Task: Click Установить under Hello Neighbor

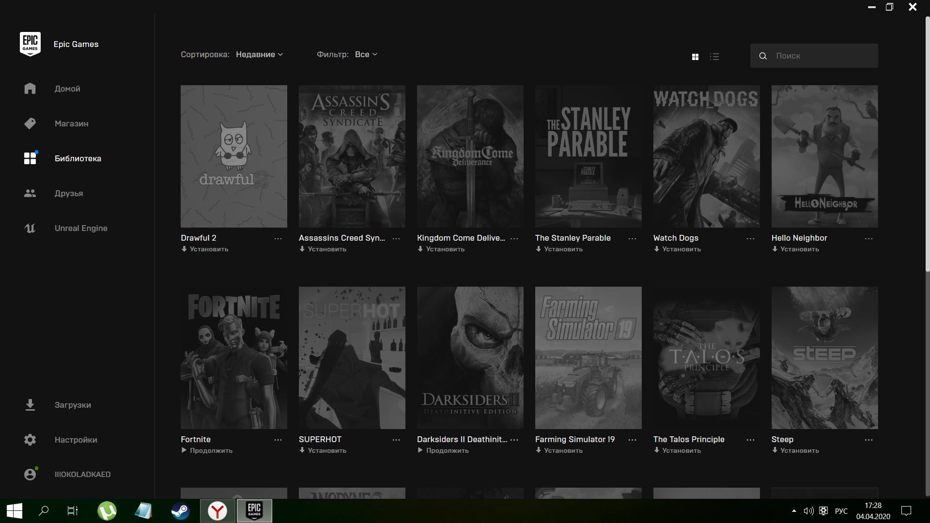Action: pos(796,249)
